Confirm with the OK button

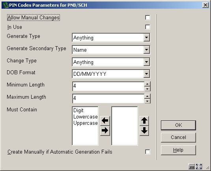(x=178, y=125)
